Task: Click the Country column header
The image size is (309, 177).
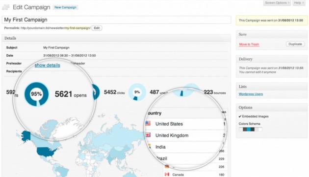Action: [x=154, y=113]
